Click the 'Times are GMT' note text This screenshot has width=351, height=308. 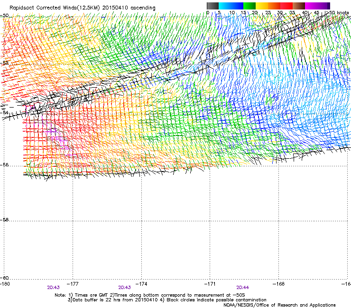pos(91,295)
